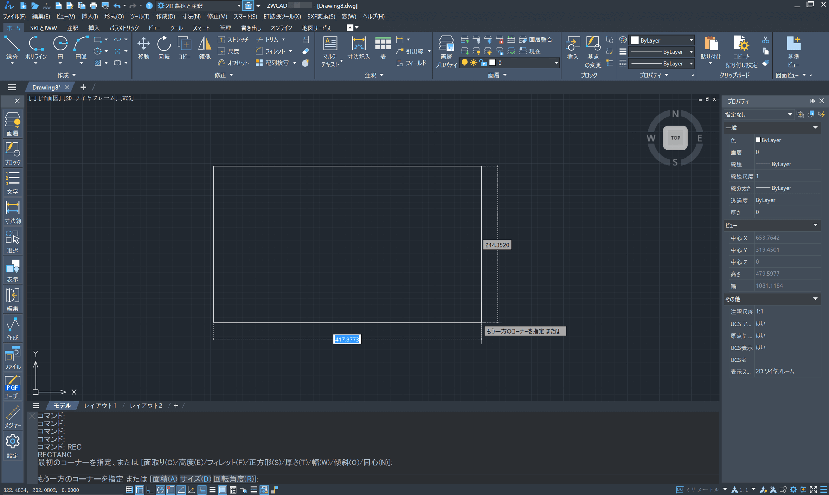Open the Measure (メジャー) sidebar tool

[13, 416]
